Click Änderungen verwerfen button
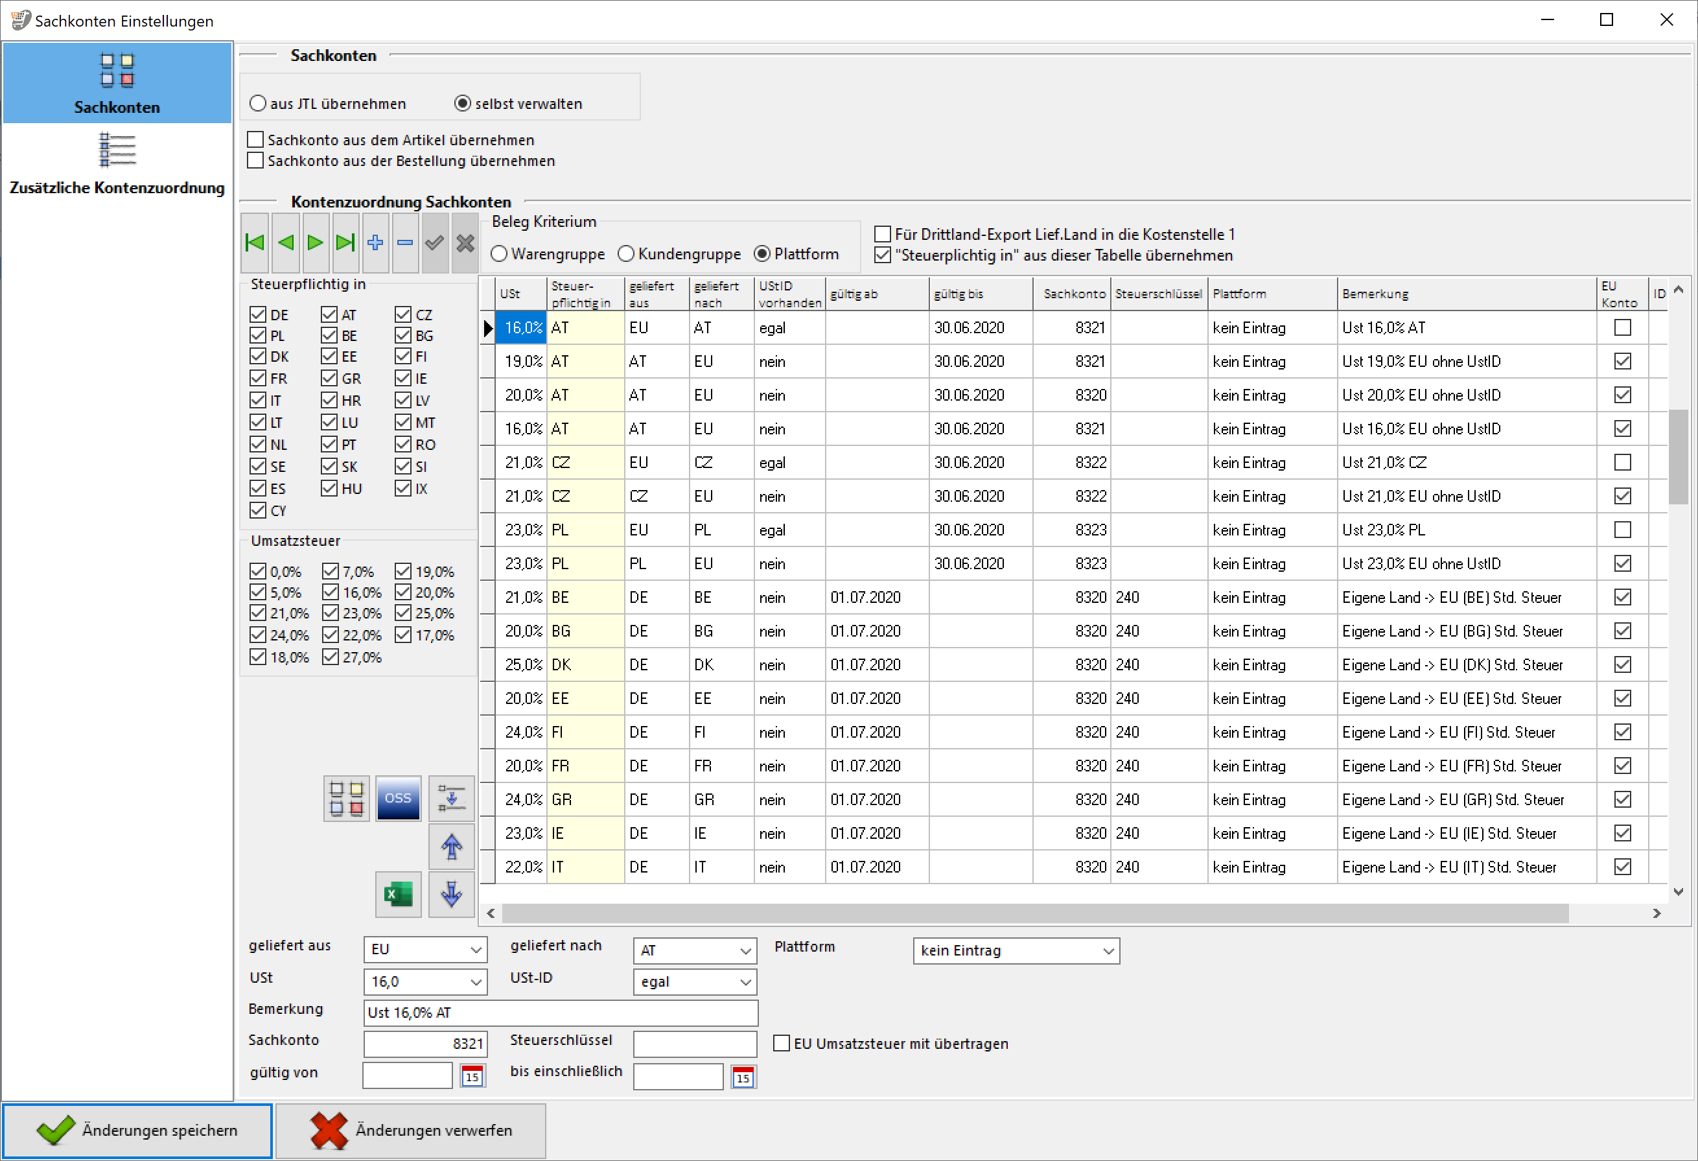This screenshot has height=1161, width=1698. click(411, 1131)
